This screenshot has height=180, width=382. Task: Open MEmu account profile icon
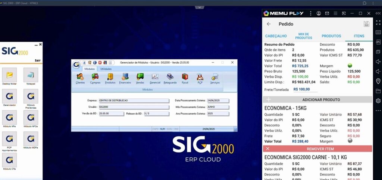(319, 13)
